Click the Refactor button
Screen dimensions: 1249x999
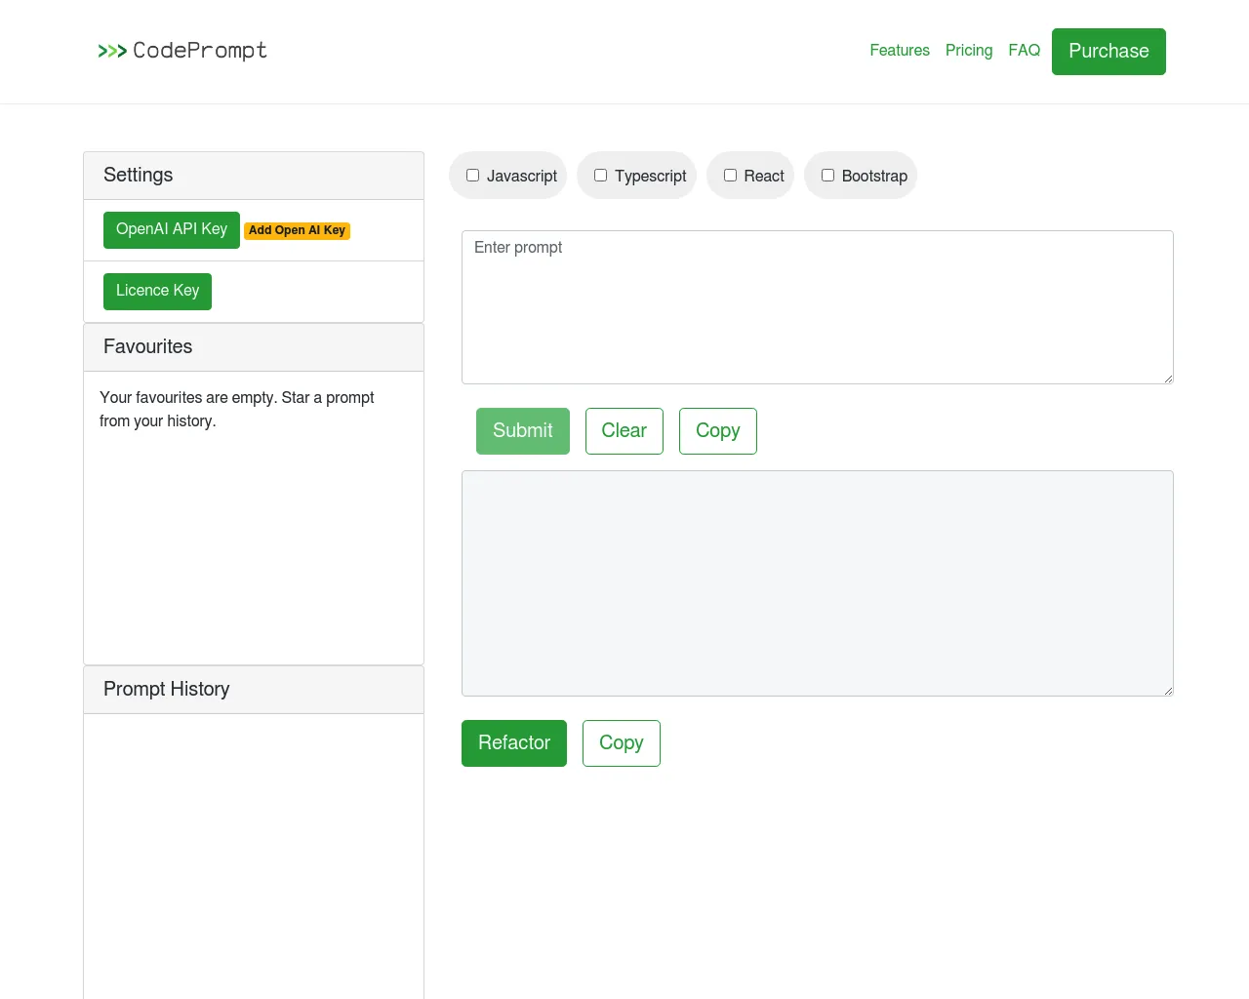[x=513, y=742]
